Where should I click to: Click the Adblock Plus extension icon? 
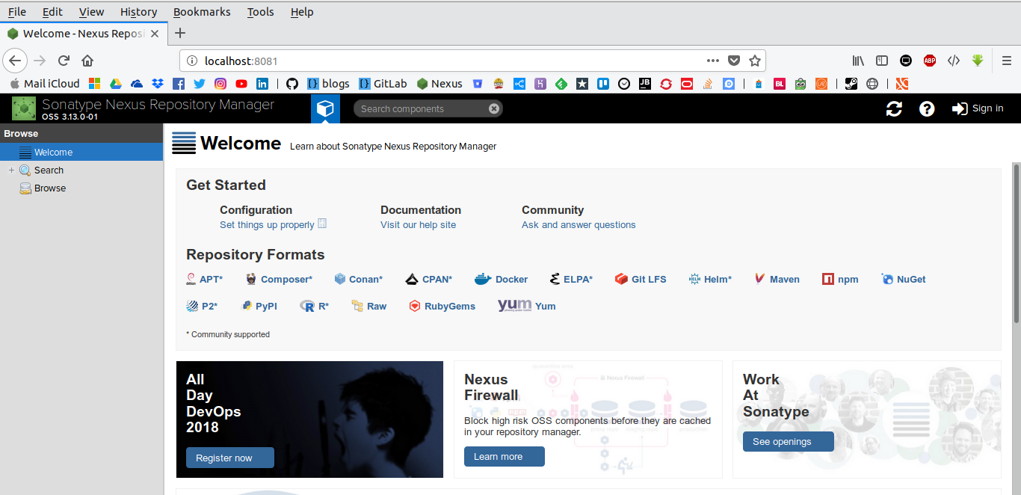930,61
